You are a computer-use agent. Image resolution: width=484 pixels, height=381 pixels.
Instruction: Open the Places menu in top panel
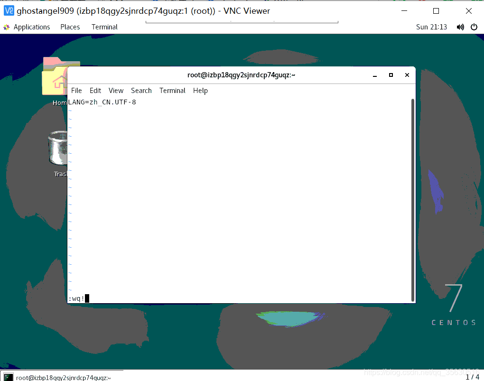(70, 27)
